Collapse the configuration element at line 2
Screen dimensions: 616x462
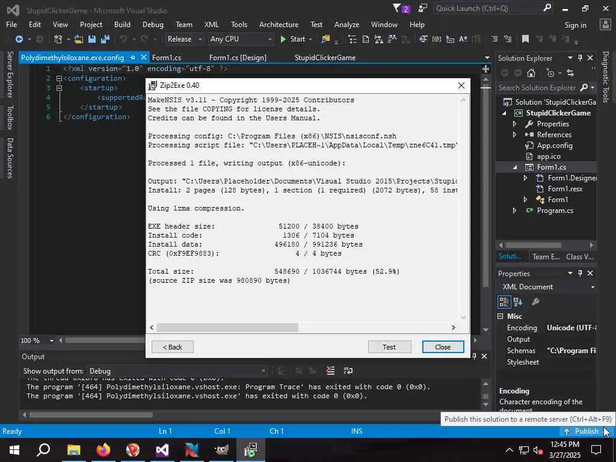point(59,78)
